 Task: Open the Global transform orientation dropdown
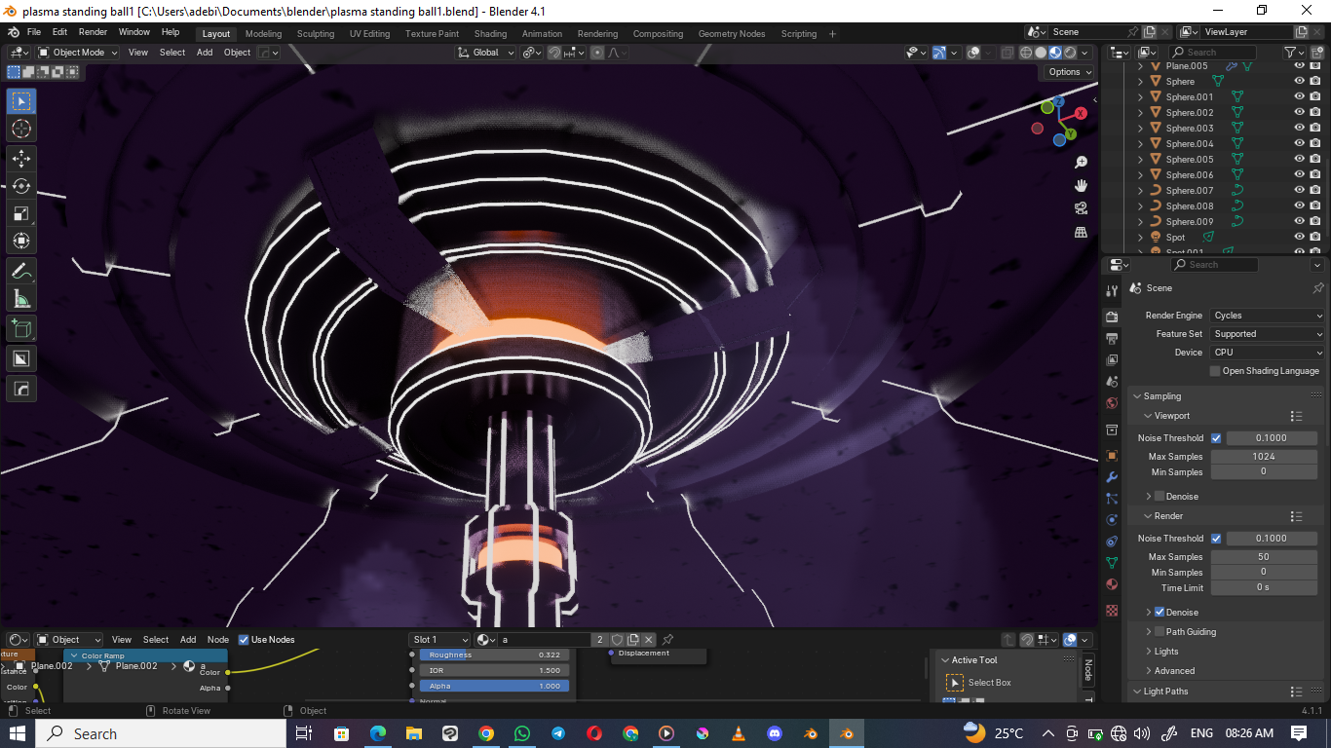coord(486,53)
